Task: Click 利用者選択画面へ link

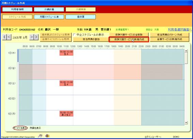Action: pyautogui.click(x=180, y=30)
